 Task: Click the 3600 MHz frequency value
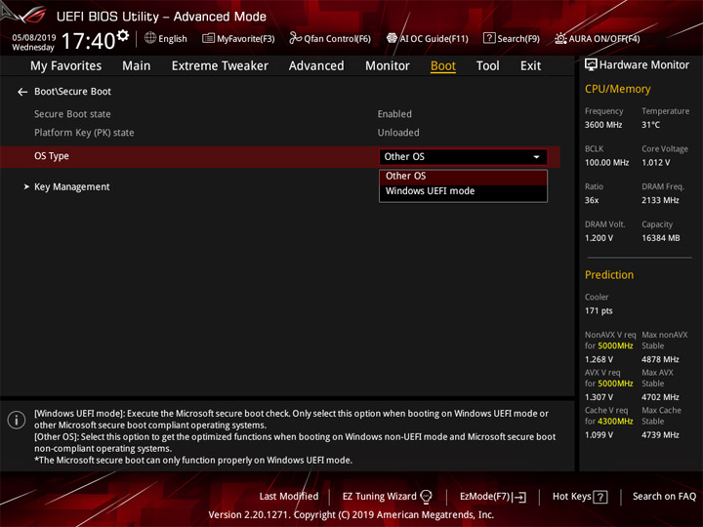click(x=603, y=125)
